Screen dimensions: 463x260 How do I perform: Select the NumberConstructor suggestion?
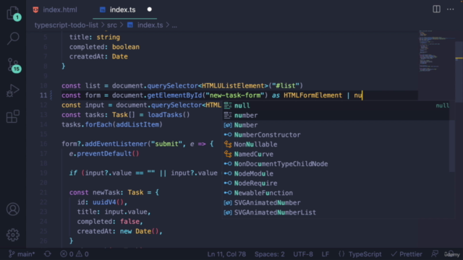336,135
